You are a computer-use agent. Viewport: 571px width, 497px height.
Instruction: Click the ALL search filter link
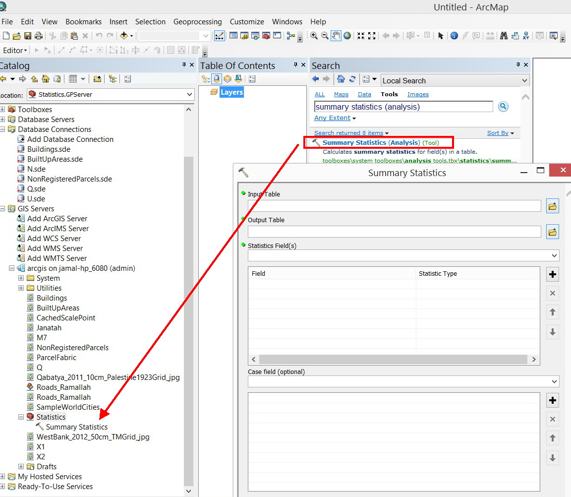[x=319, y=94]
